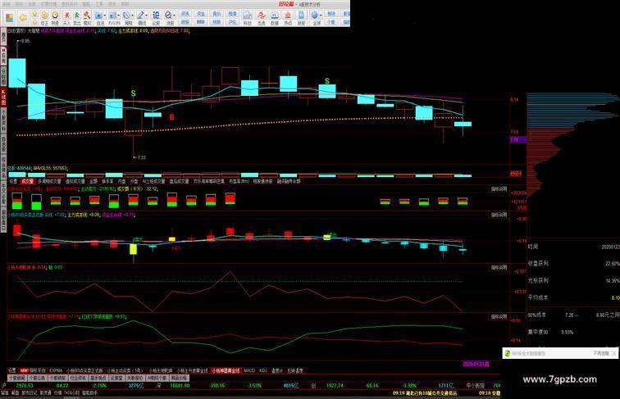The height and width of the screenshot is (399, 620).
Task: Select the 融资融券余额 tab
Action: click(x=289, y=181)
